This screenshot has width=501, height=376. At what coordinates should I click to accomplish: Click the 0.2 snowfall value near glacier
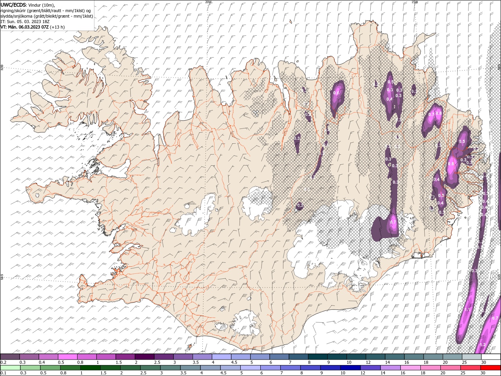pos(300,205)
